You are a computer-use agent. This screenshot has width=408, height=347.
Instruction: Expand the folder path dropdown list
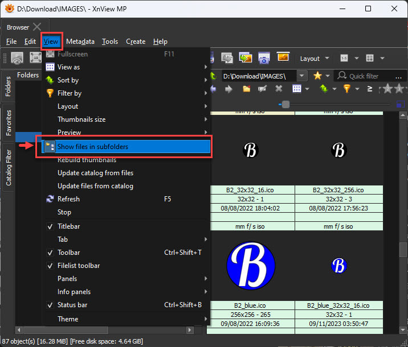pyautogui.click(x=301, y=76)
